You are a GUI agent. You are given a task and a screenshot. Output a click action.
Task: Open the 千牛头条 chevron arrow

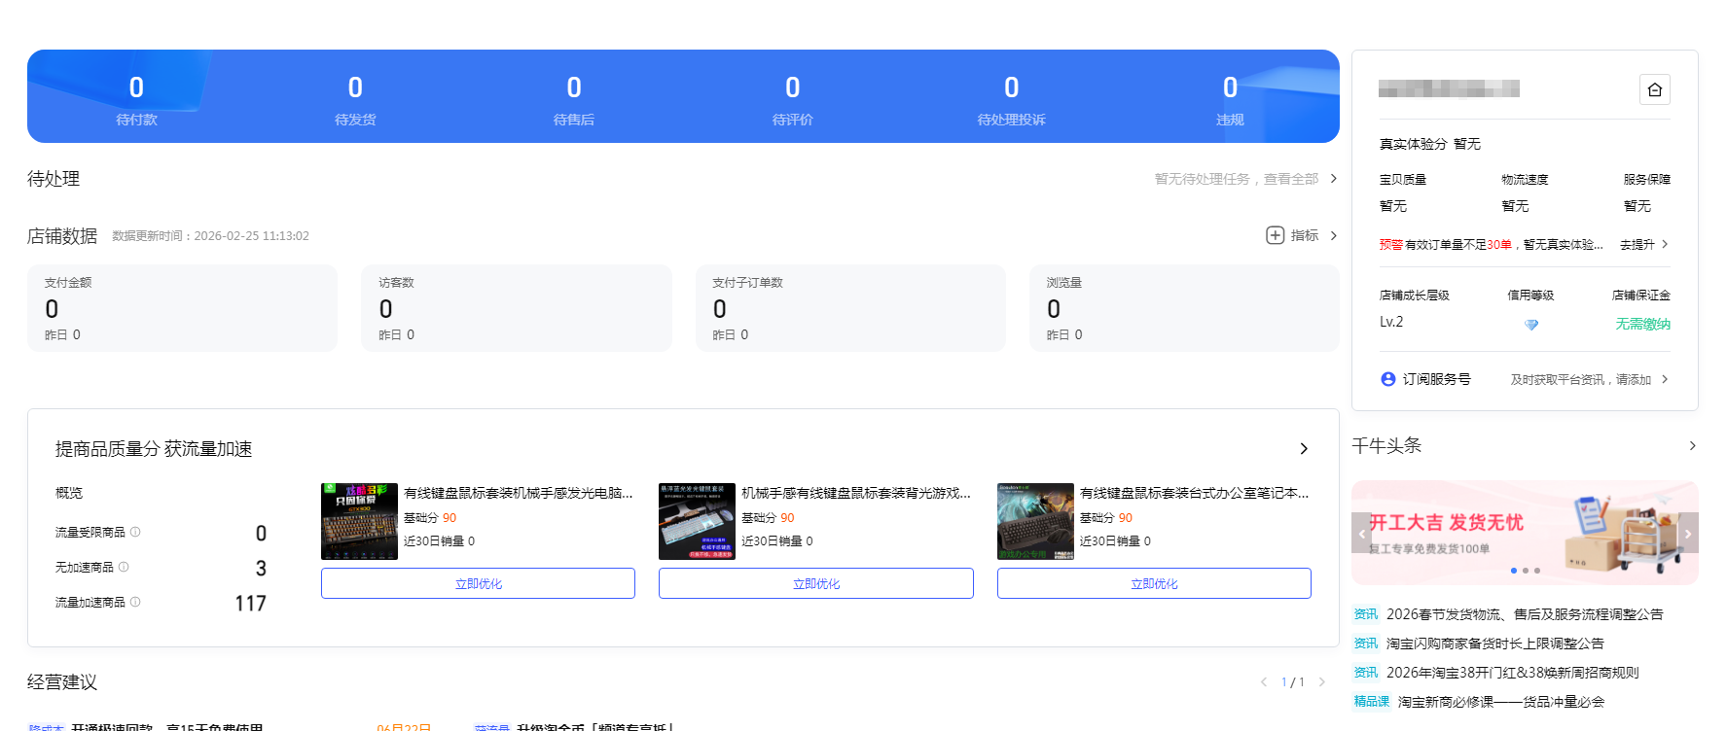pyautogui.click(x=1693, y=445)
